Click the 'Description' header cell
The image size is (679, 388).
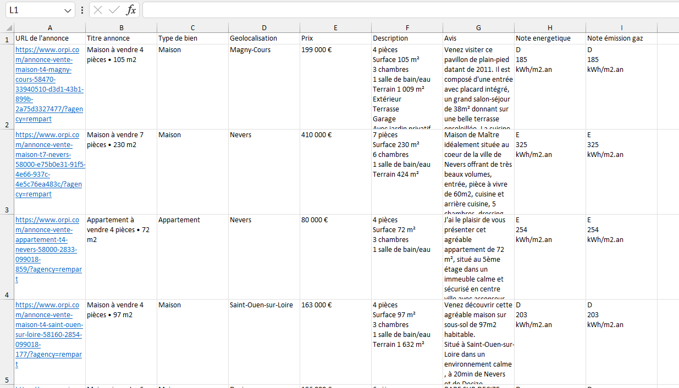[x=407, y=38]
